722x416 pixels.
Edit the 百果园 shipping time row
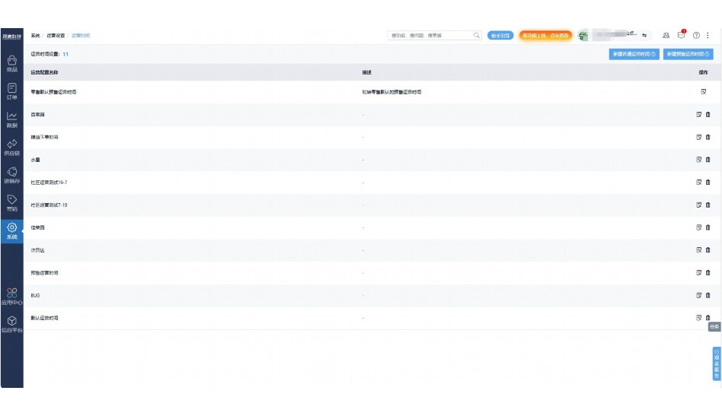click(698, 115)
